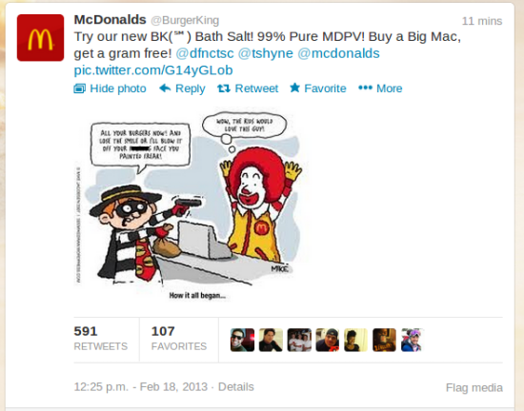Image resolution: width=524 pixels, height=411 pixels.
Task: Click the Flag media link
Action: click(474, 387)
